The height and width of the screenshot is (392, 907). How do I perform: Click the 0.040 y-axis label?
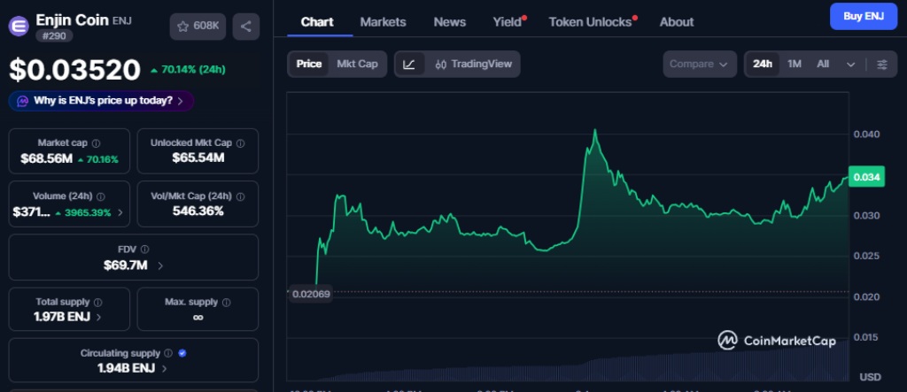(866, 135)
